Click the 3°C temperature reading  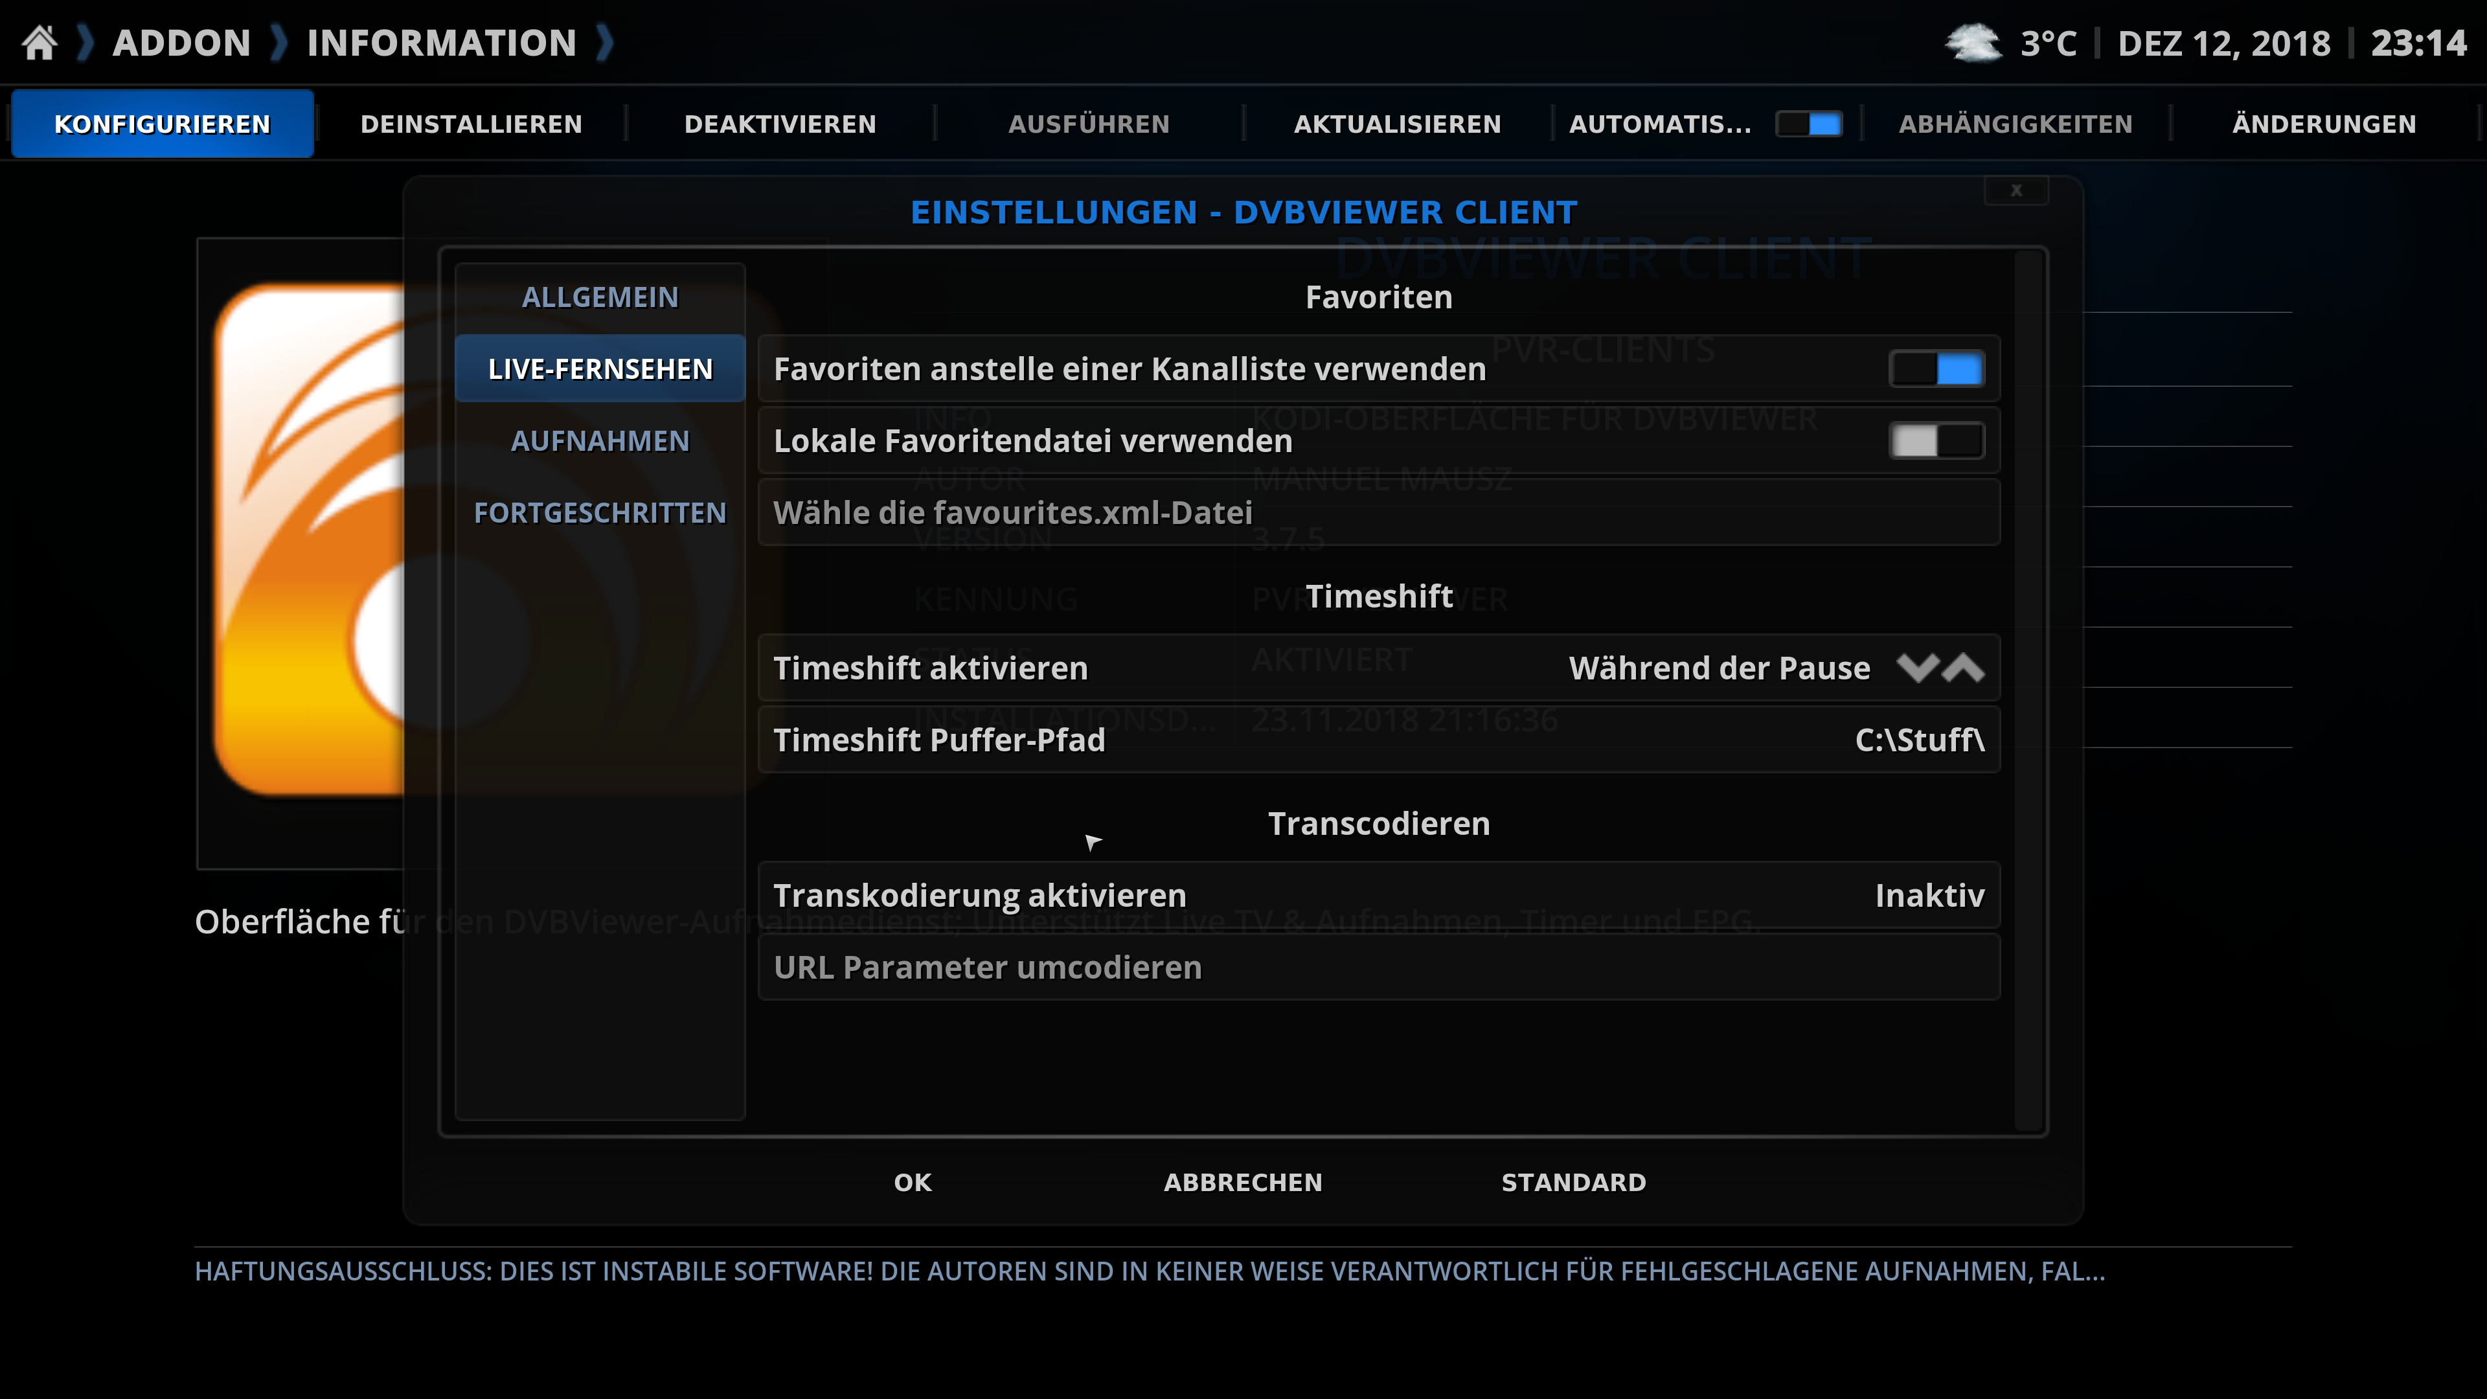coord(2048,43)
